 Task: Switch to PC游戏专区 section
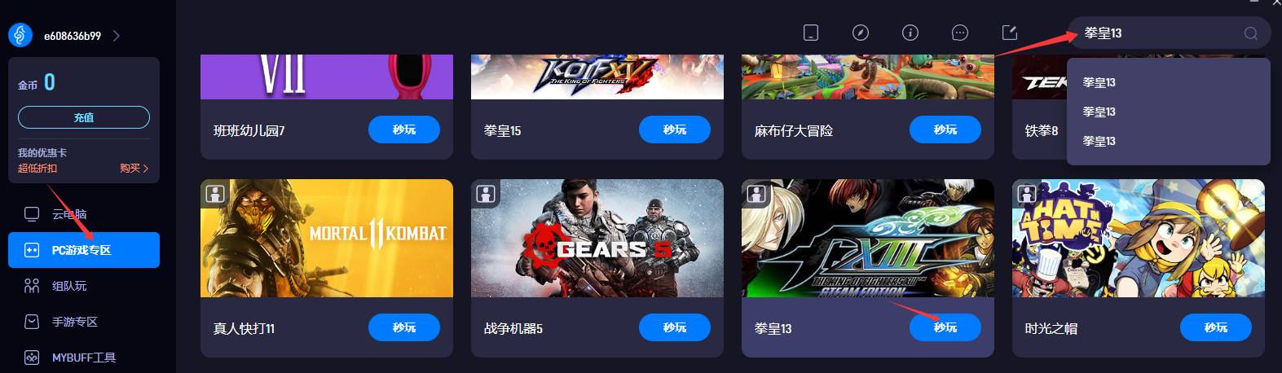coord(84,250)
